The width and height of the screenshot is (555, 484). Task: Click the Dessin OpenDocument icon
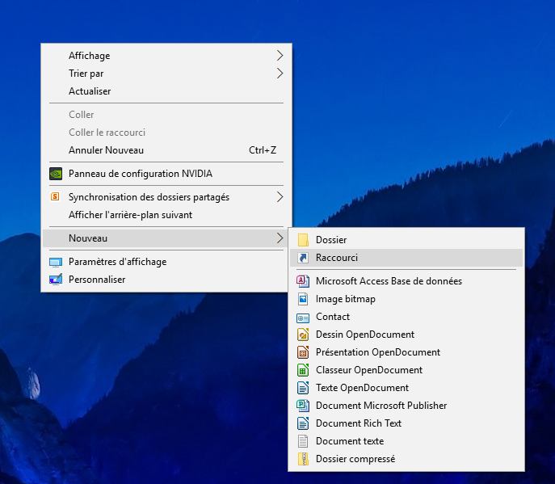(x=303, y=335)
